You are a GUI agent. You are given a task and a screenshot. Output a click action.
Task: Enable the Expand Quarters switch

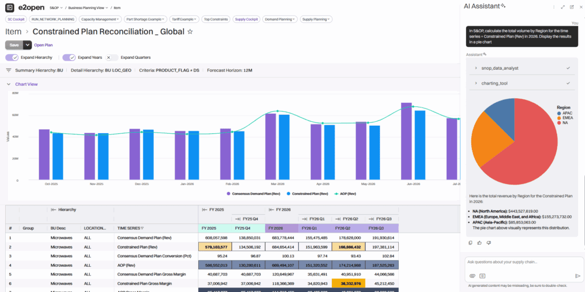(111, 58)
